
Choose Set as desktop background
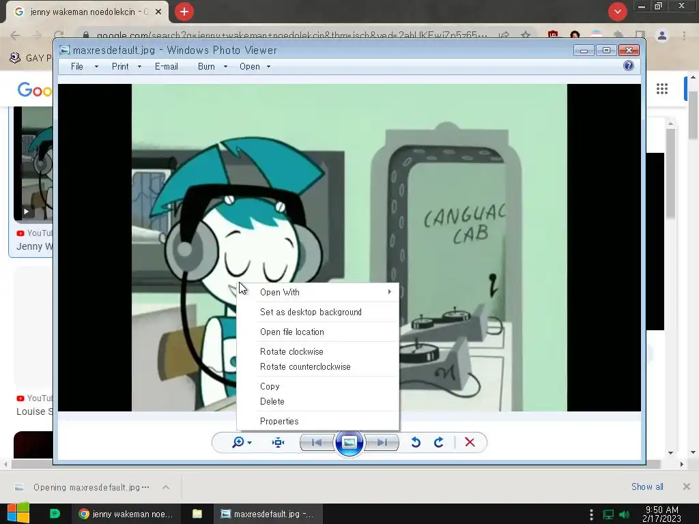(x=318, y=312)
